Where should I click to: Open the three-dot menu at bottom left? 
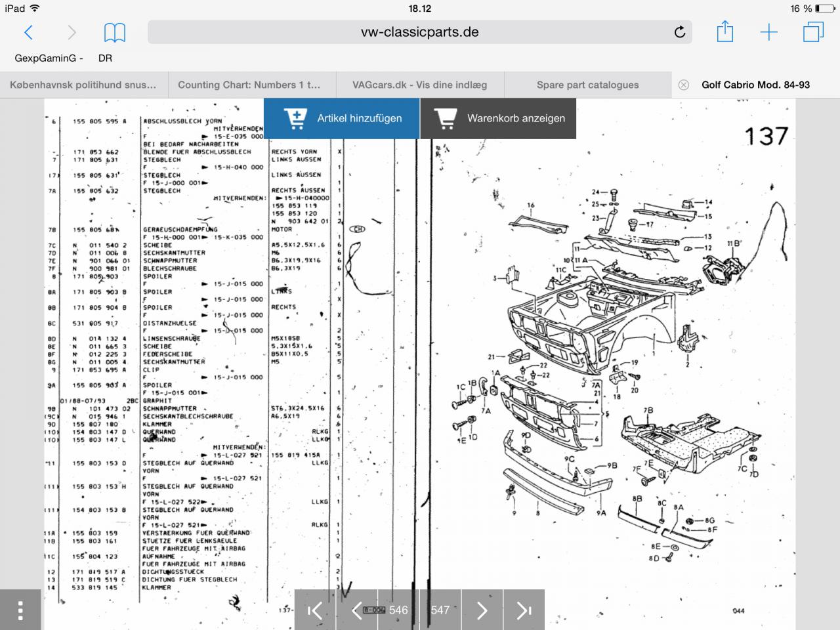[x=20, y=610]
